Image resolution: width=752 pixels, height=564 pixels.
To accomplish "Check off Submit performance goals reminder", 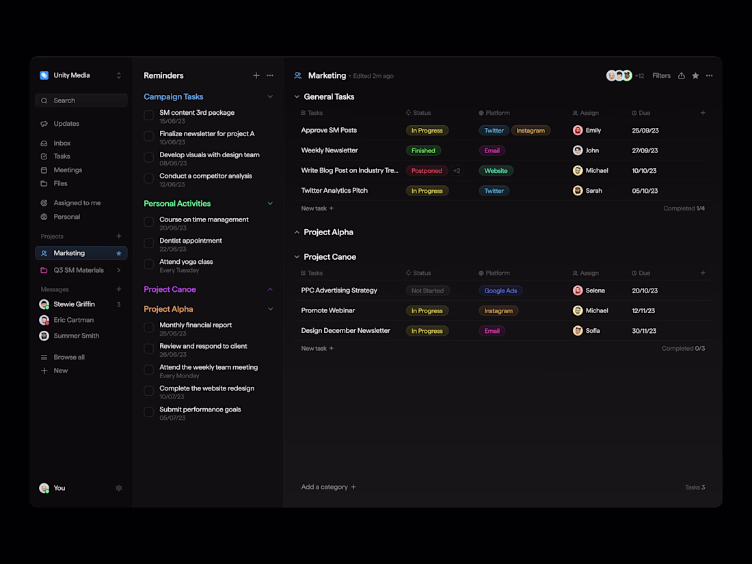I will coord(148,412).
